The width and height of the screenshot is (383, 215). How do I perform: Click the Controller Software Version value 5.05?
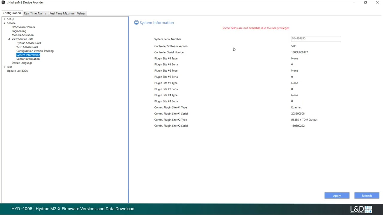(294, 46)
